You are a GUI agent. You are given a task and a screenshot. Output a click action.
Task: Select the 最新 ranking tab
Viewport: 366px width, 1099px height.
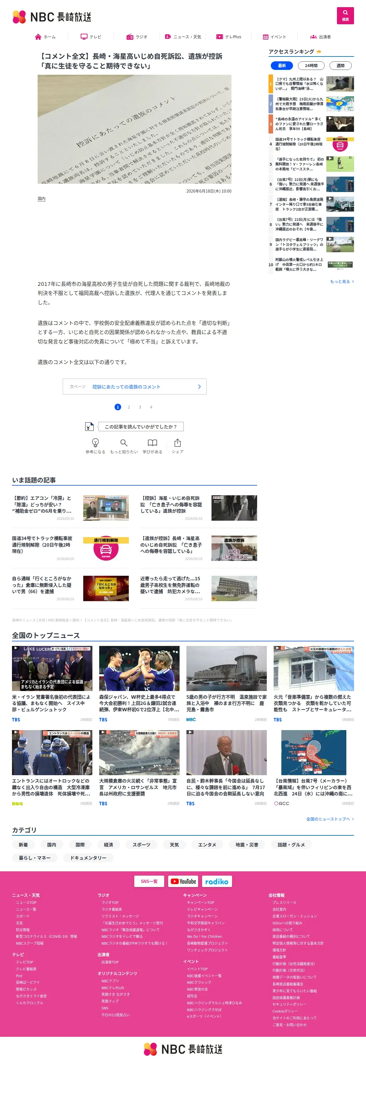[x=282, y=66]
